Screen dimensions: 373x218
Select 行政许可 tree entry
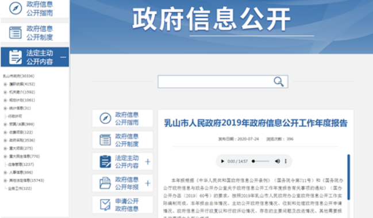(x=15, y=116)
